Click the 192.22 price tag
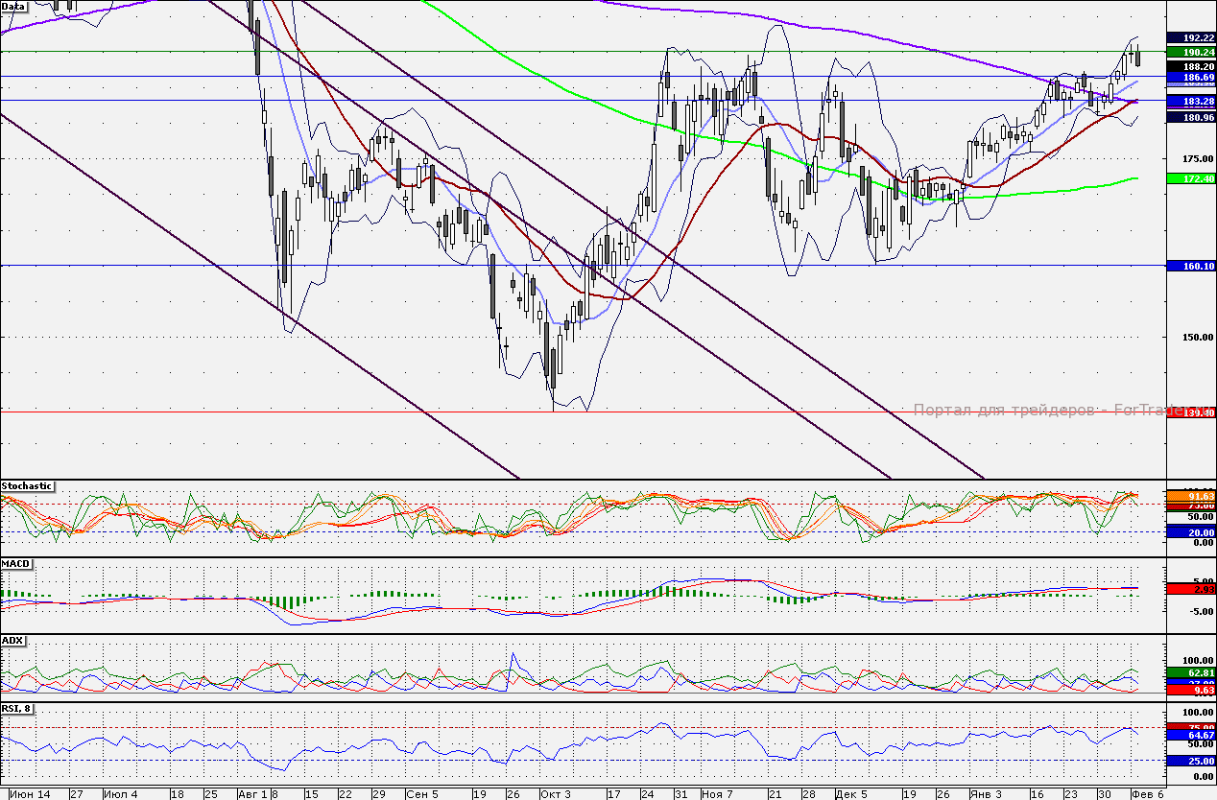This screenshot has height=800, width=1217. click(x=1191, y=38)
